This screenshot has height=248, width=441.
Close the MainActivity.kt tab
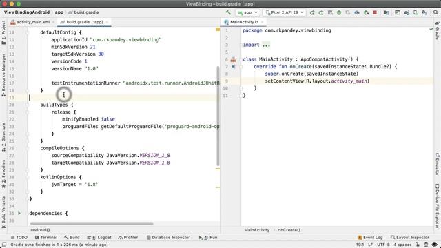coord(263,22)
